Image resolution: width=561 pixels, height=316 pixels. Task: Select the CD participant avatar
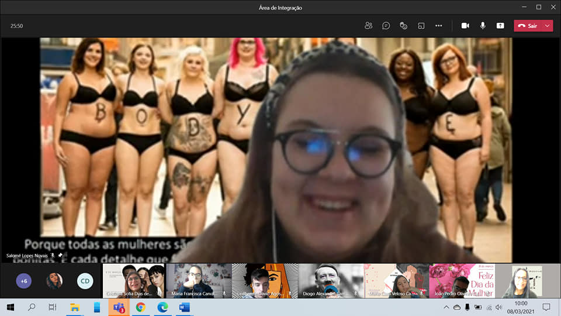click(x=85, y=281)
